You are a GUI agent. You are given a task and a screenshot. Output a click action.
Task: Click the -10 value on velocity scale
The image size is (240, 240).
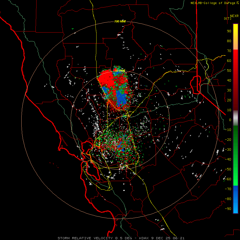click(228, 130)
